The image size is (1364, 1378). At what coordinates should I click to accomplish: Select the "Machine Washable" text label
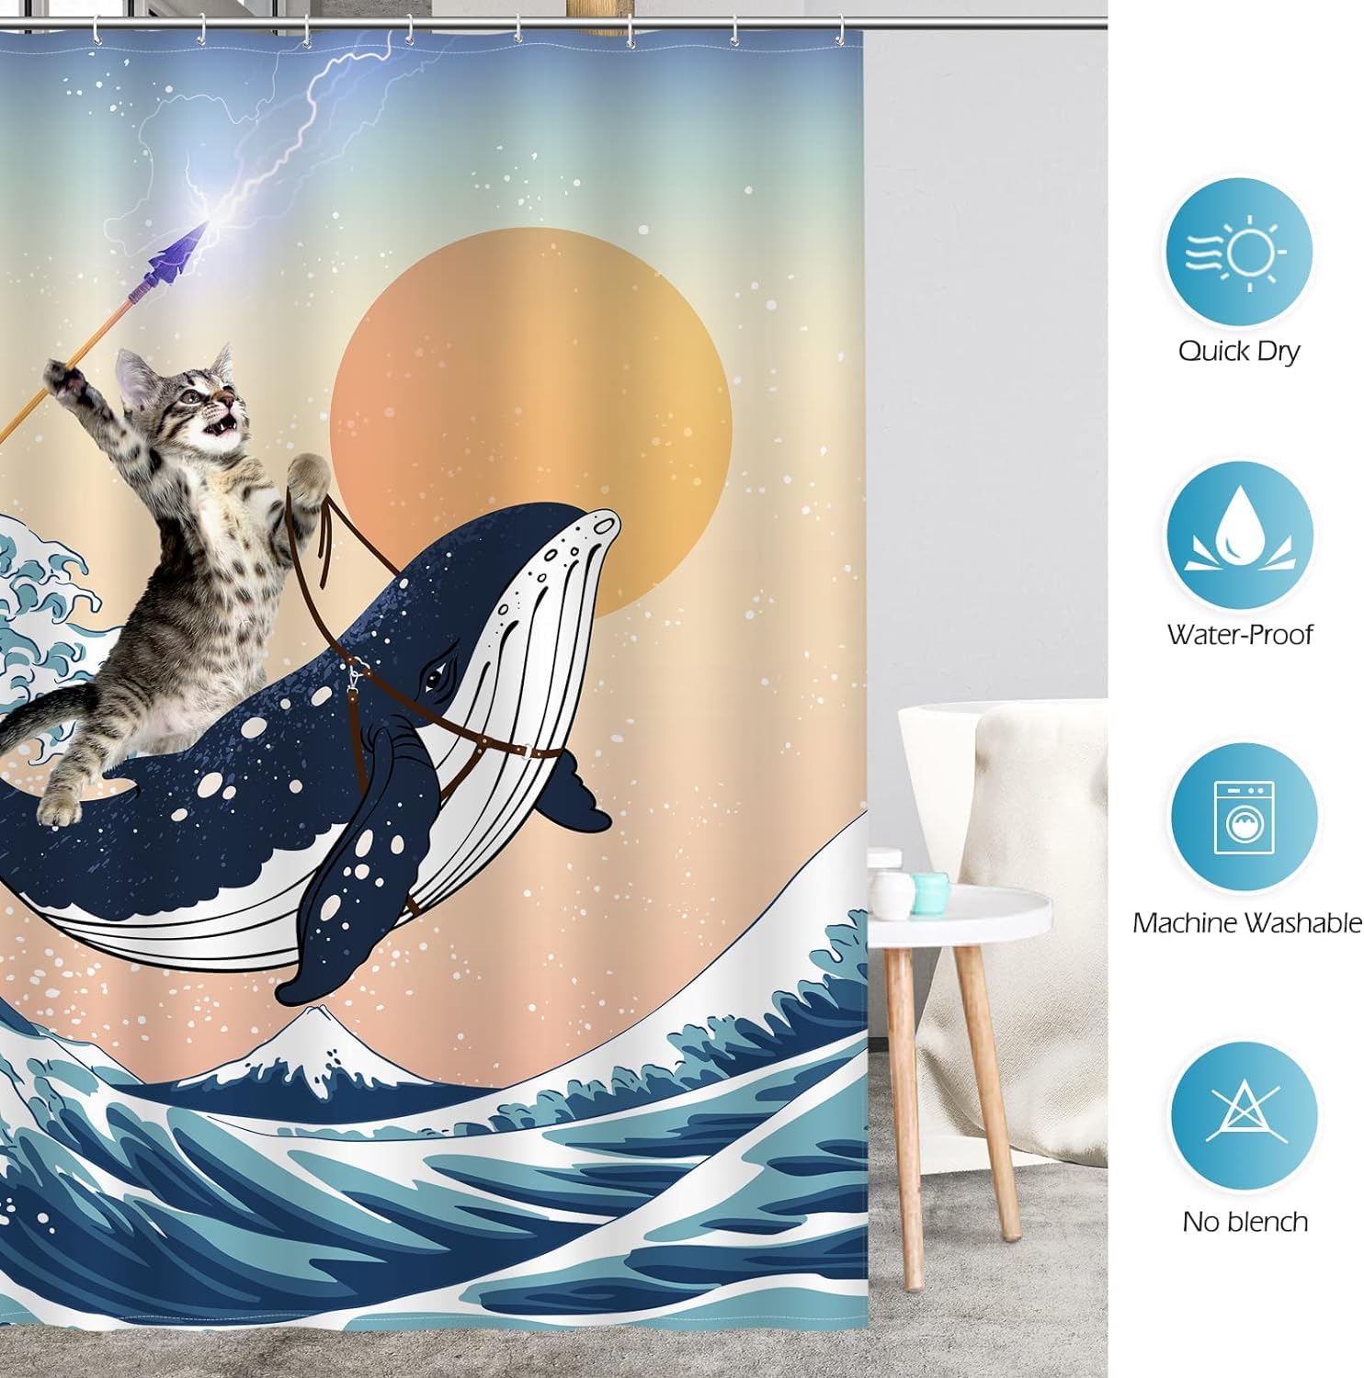(x=1246, y=922)
